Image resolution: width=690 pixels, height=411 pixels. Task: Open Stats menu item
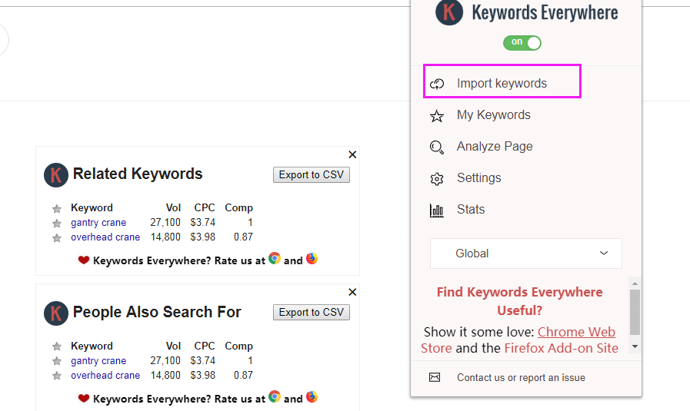click(x=471, y=209)
